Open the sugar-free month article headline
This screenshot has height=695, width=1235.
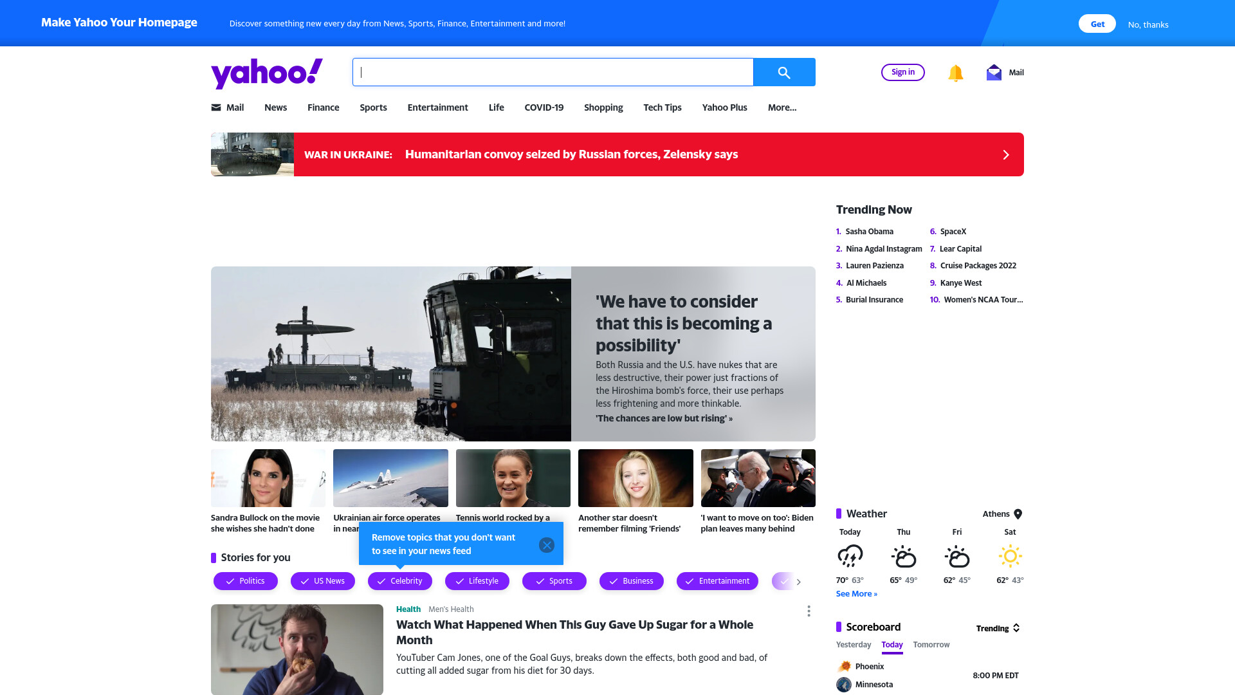574,633
